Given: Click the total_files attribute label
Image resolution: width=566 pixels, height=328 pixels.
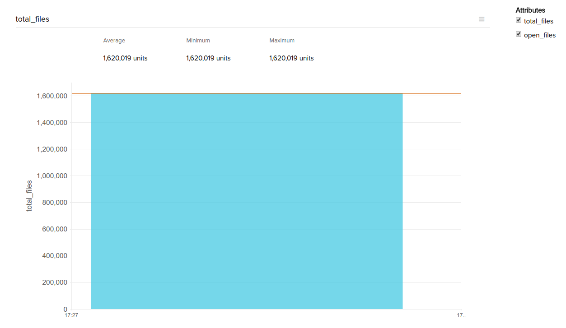Looking at the screenshot, I should [538, 21].
